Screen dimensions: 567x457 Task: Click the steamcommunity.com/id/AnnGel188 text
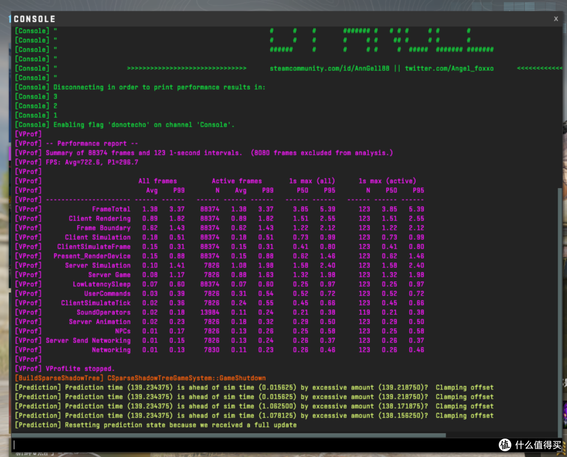(x=329, y=68)
